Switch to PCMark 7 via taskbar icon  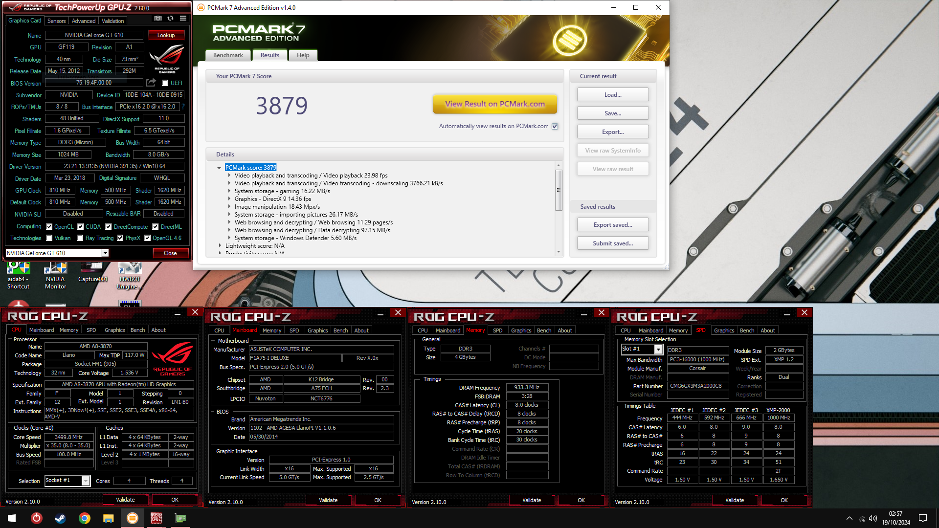132,518
